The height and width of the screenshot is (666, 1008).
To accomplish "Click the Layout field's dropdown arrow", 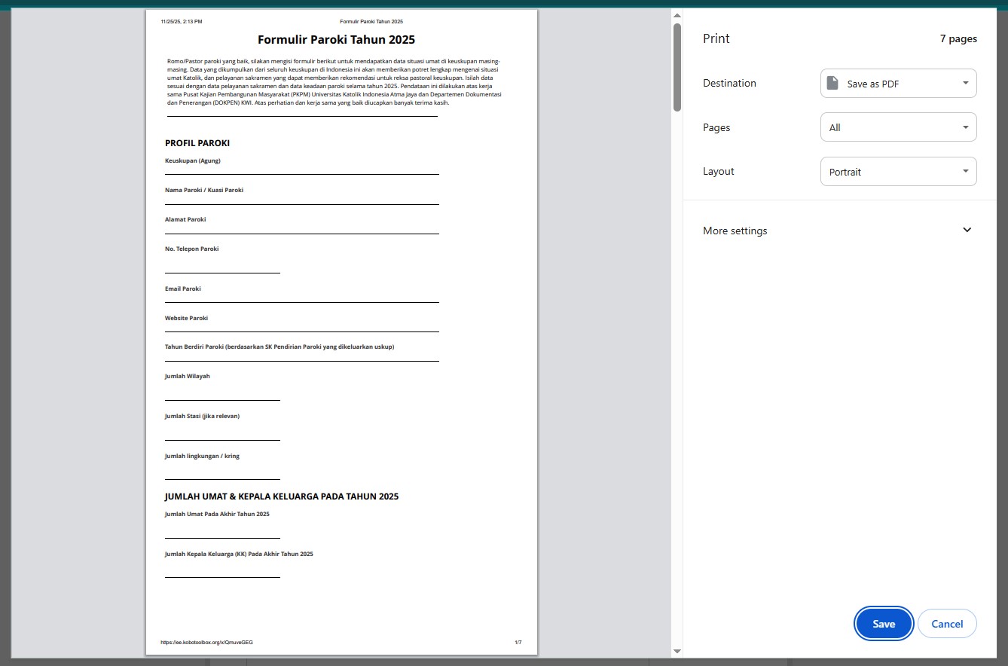I will pyautogui.click(x=965, y=172).
